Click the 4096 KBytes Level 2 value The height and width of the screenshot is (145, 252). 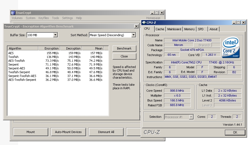tap(228, 100)
